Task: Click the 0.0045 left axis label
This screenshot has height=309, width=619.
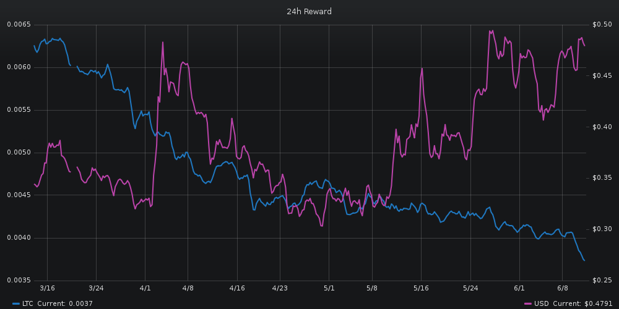Action: [x=19, y=195]
